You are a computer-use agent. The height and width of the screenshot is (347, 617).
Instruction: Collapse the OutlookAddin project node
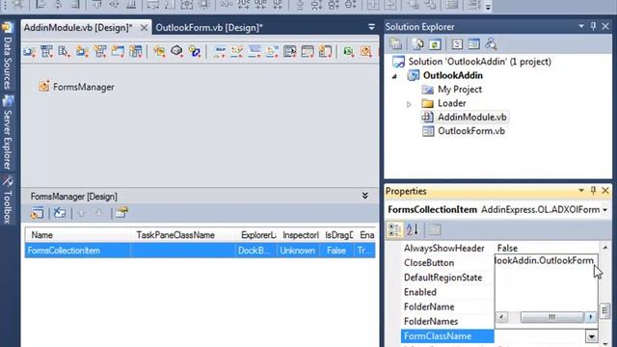[x=394, y=76]
